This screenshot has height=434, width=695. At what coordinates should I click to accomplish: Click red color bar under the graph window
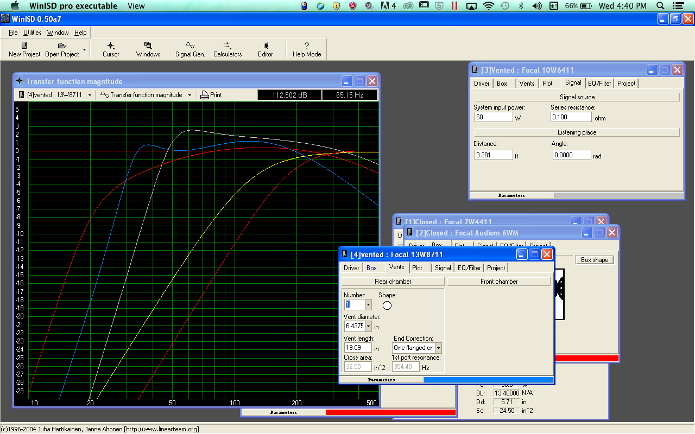[x=391, y=412]
